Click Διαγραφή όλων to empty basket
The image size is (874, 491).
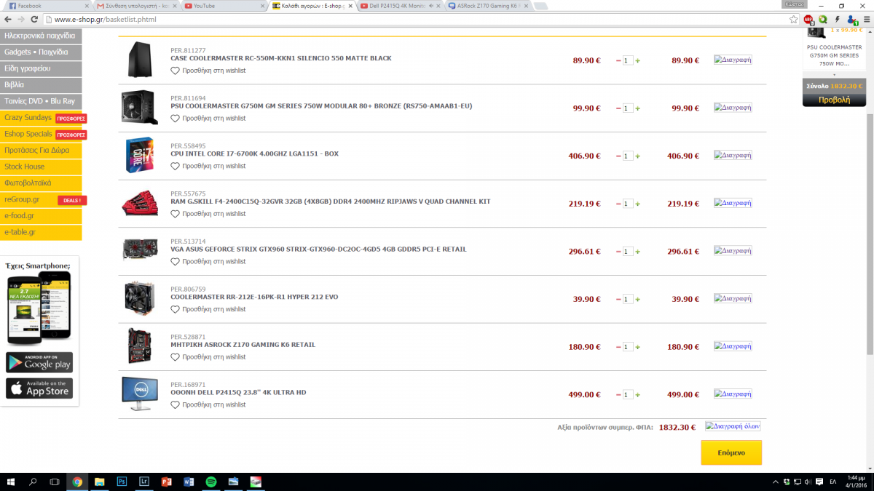pyautogui.click(x=733, y=426)
